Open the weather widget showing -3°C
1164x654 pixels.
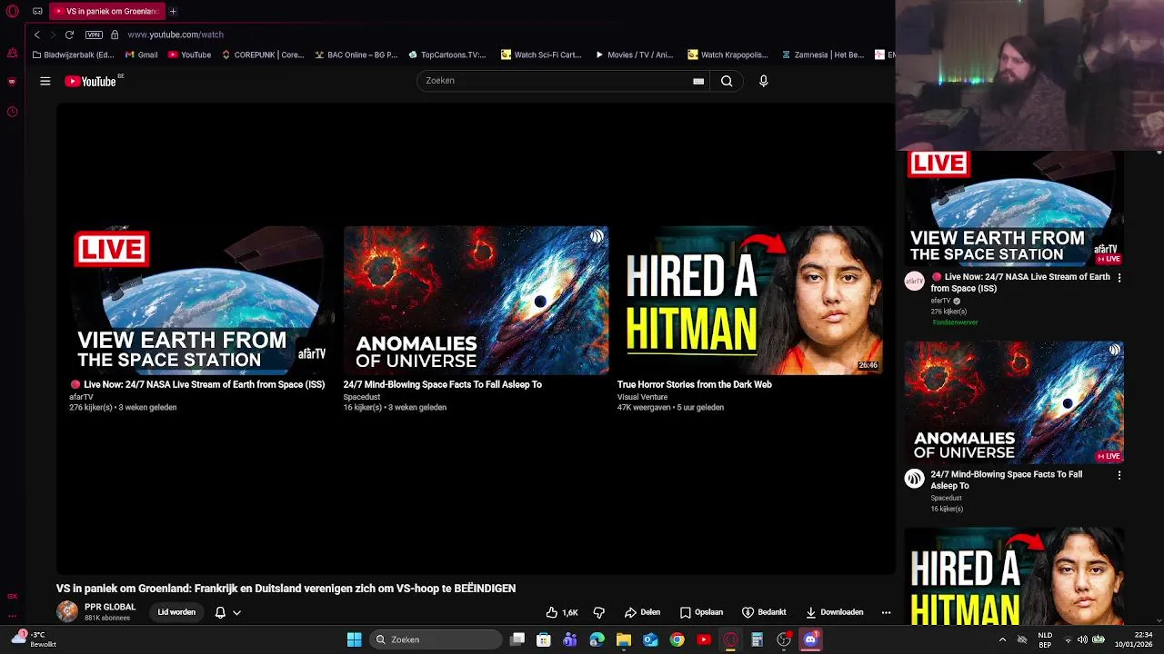point(36,639)
